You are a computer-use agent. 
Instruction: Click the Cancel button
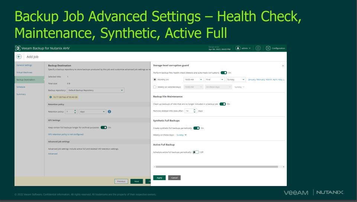(174, 177)
